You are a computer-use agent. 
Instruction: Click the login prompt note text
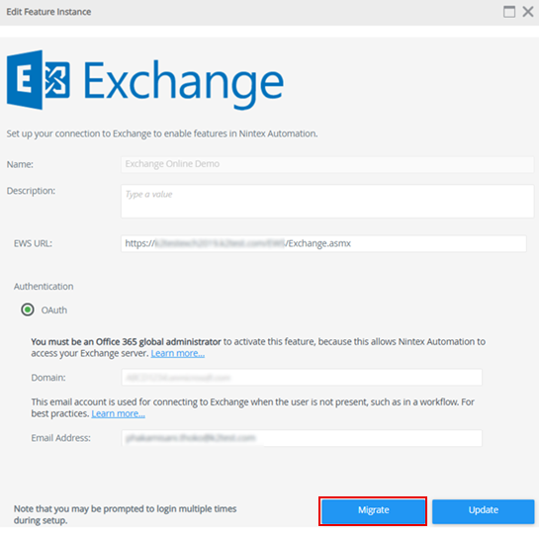[x=126, y=514]
